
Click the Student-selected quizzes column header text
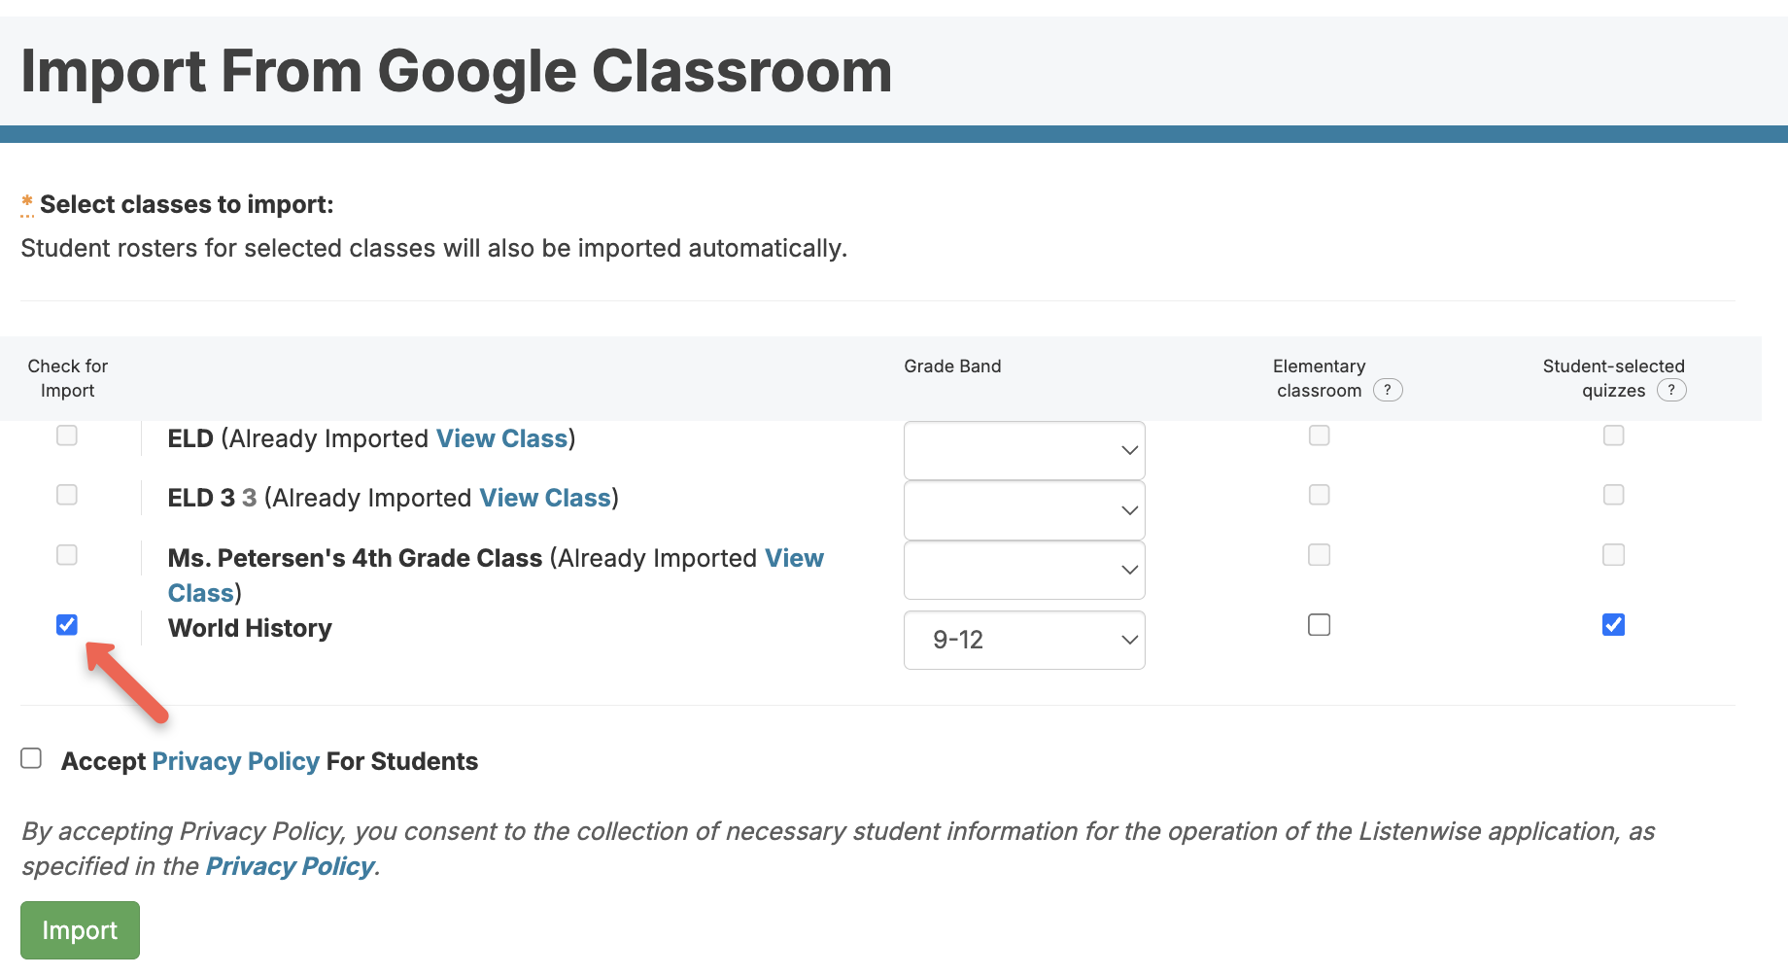point(1614,378)
